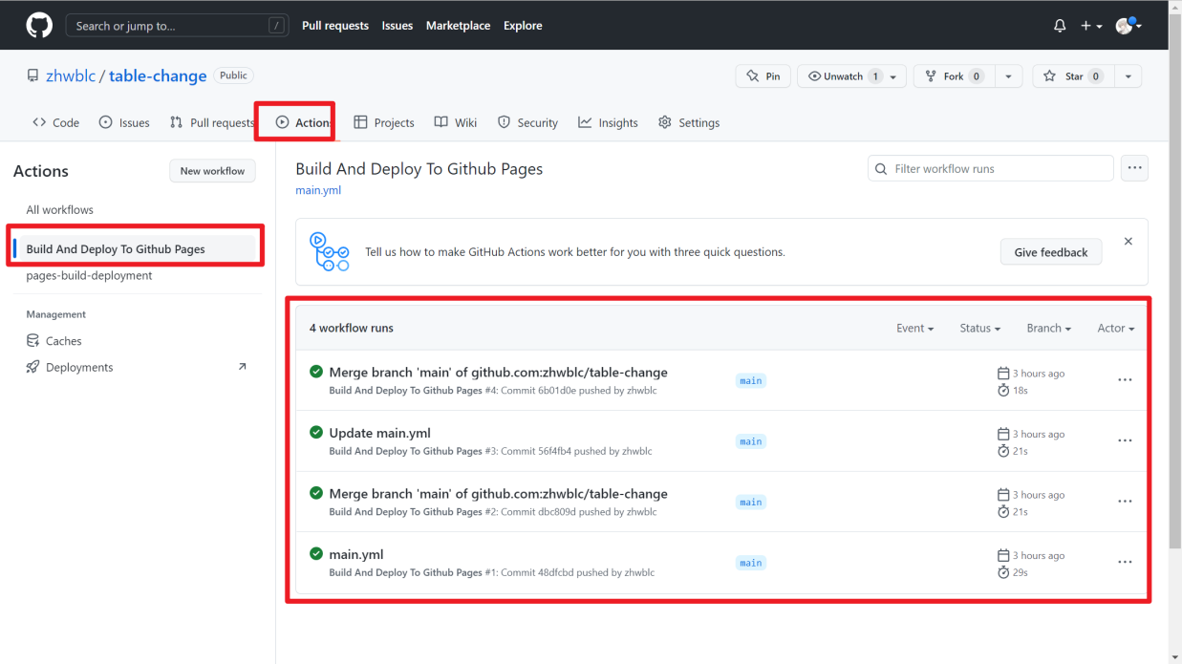Open Marketplace in top navigation

[x=459, y=26]
